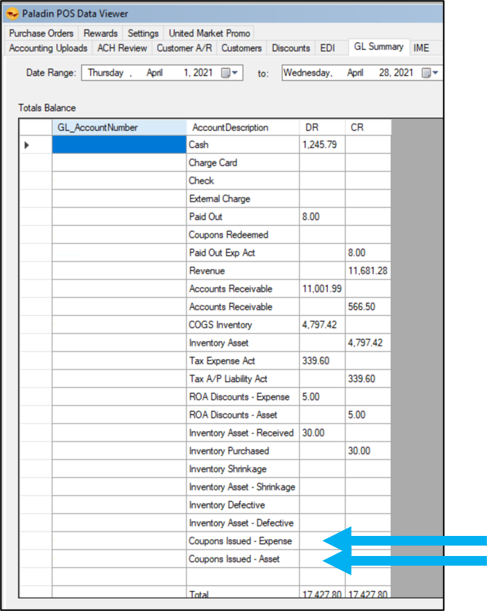The height and width of the screenshot is (611, 487).
Task: Select the Revenue description cell
Action: [243, 271]
